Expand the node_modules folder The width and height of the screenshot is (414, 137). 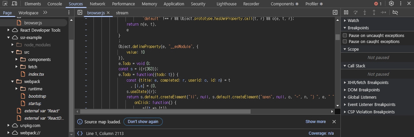click(x=13, y=45)
